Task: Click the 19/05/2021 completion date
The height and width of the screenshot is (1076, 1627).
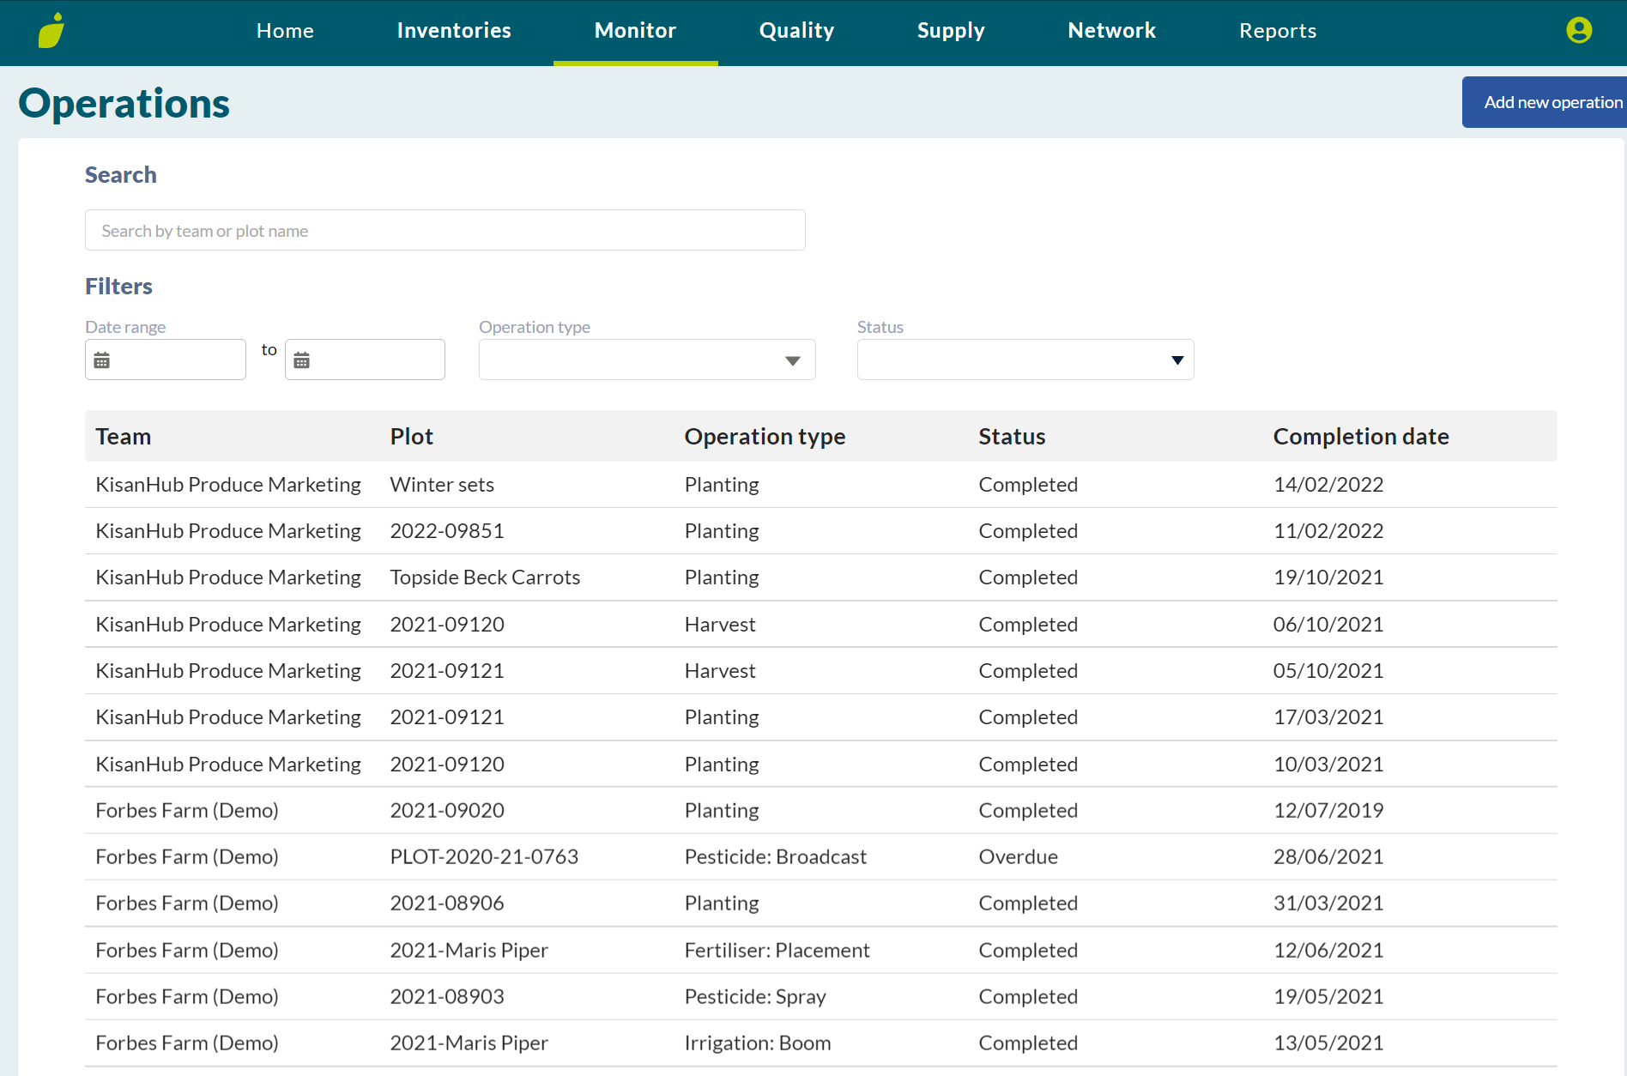Action: point(1328,997)
